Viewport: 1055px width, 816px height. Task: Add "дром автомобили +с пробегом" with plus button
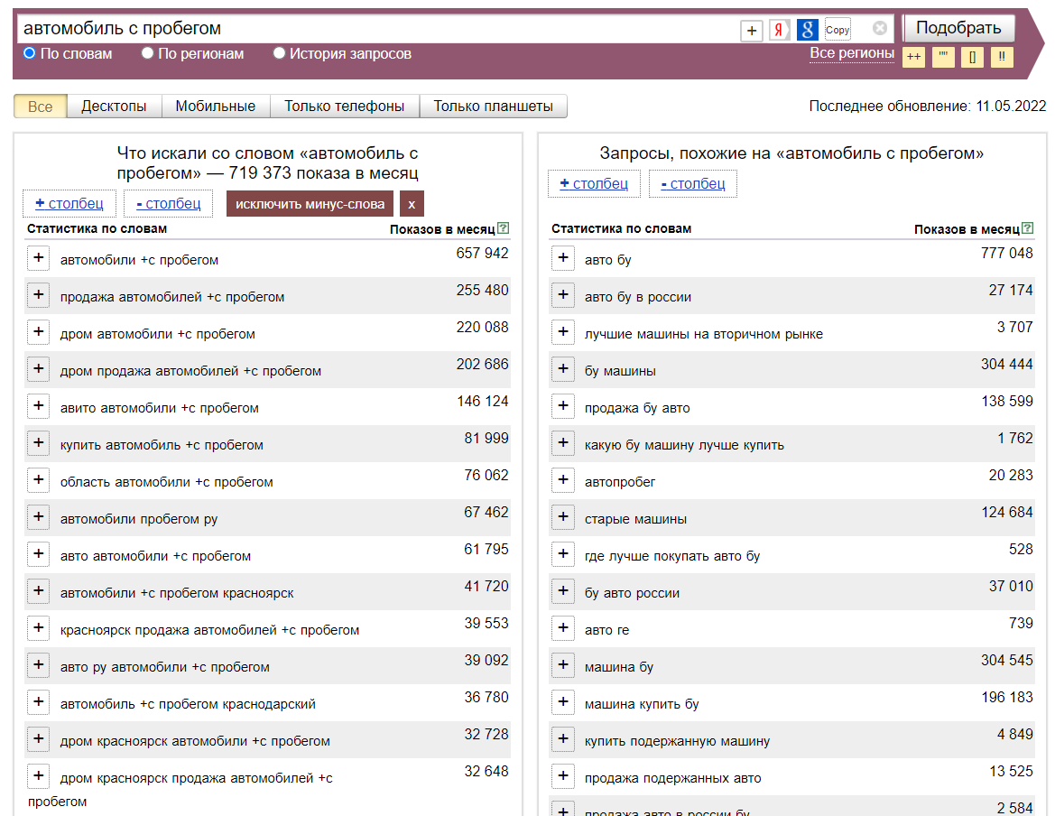pyautogui.click(x=38, y=332)
